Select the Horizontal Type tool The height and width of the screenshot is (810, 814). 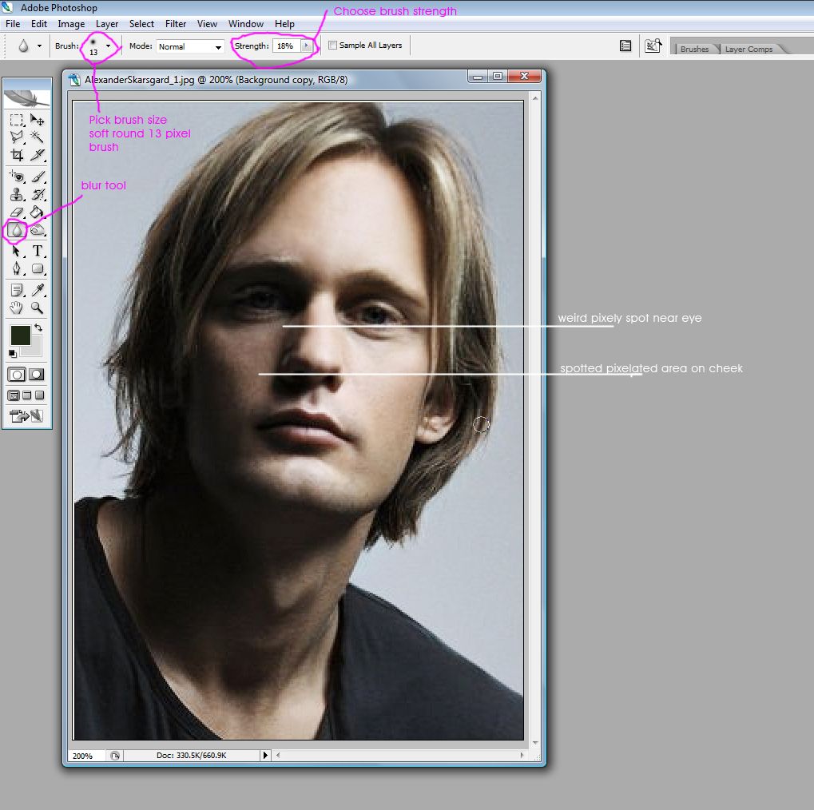click(x=37, y=250)
